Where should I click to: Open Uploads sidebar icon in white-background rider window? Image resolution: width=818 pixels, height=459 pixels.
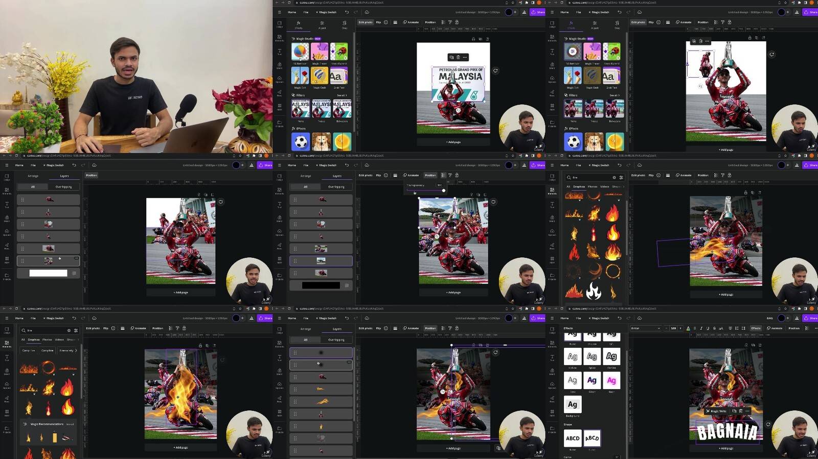pos(552,80)
